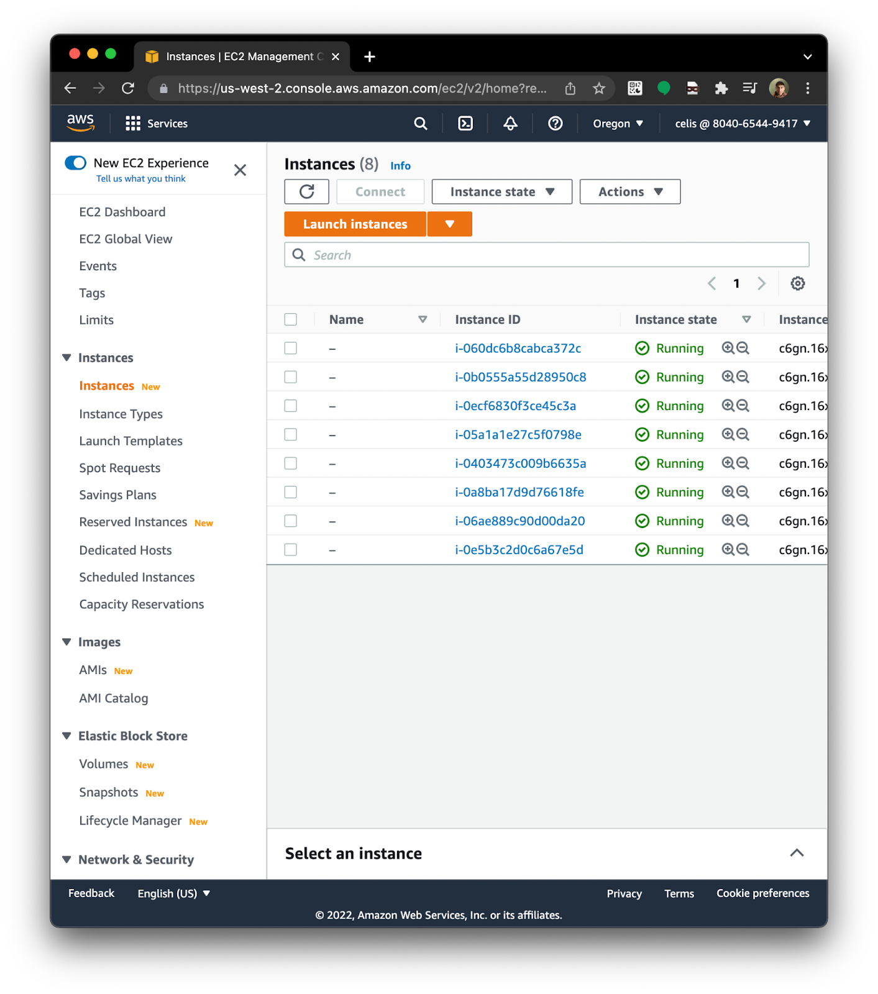Tick checkbox for instance i-0e5b3c2d0c6a67e5d
Image resolution: width=878 pixels, height=994 pixels.
pyautogui.click(x=291, y=550)
